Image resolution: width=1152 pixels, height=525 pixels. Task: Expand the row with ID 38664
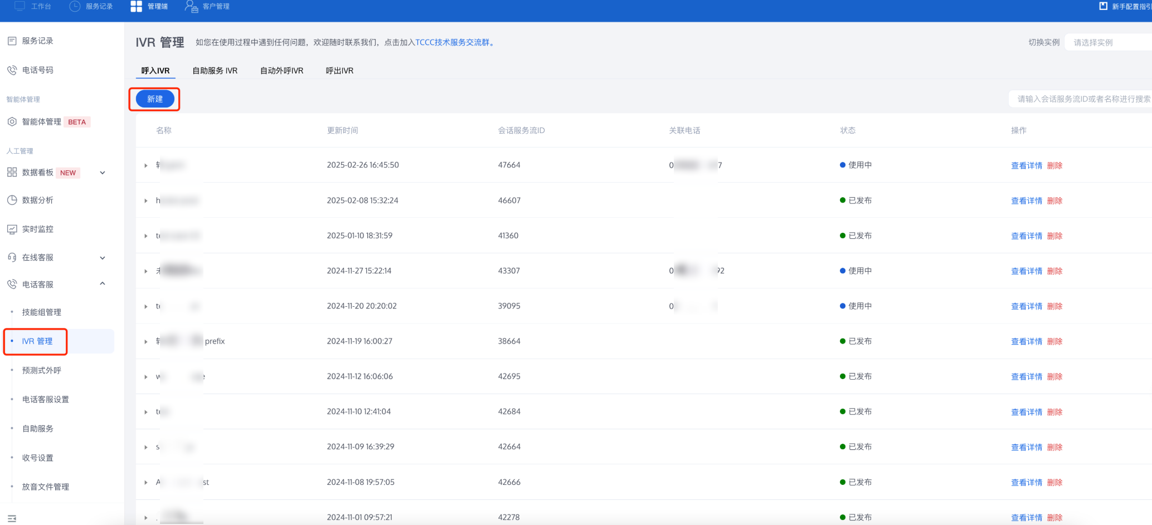click(x=146, y=341)
